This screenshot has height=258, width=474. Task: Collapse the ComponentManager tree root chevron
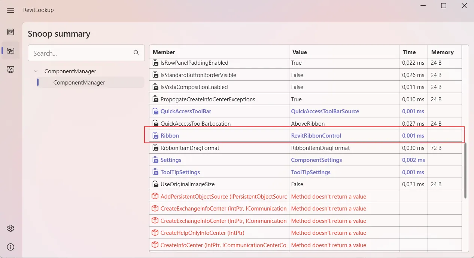[x=36, y=71]
